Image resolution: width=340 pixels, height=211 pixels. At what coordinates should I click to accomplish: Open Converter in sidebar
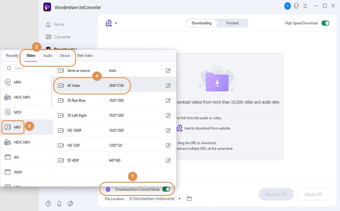(58, 37)
